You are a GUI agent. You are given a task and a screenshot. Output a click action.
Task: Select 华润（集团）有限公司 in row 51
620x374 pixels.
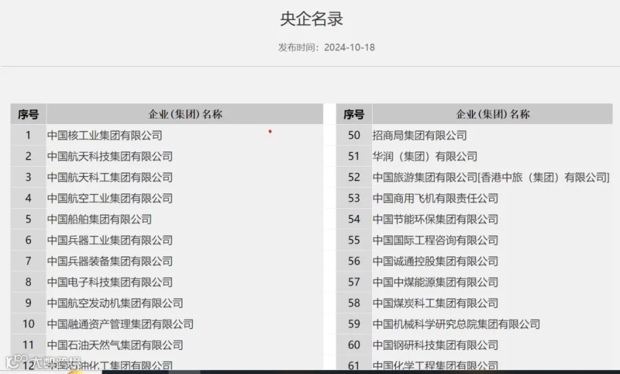424,156
